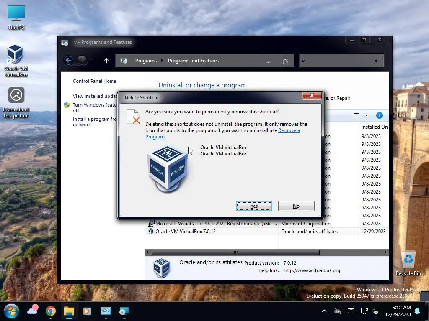429x321 pixels.
Task: Click Programs and Features breadcrumb segment
Action: [x=193, y=61]
